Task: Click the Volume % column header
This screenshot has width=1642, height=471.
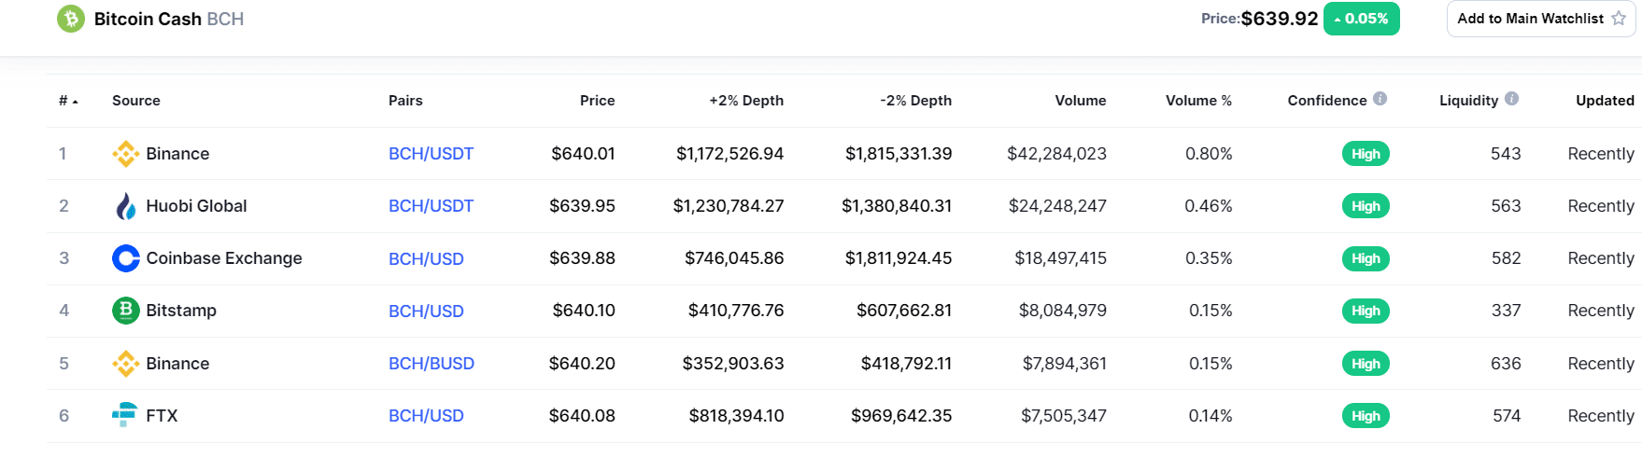Action: 1198,101
